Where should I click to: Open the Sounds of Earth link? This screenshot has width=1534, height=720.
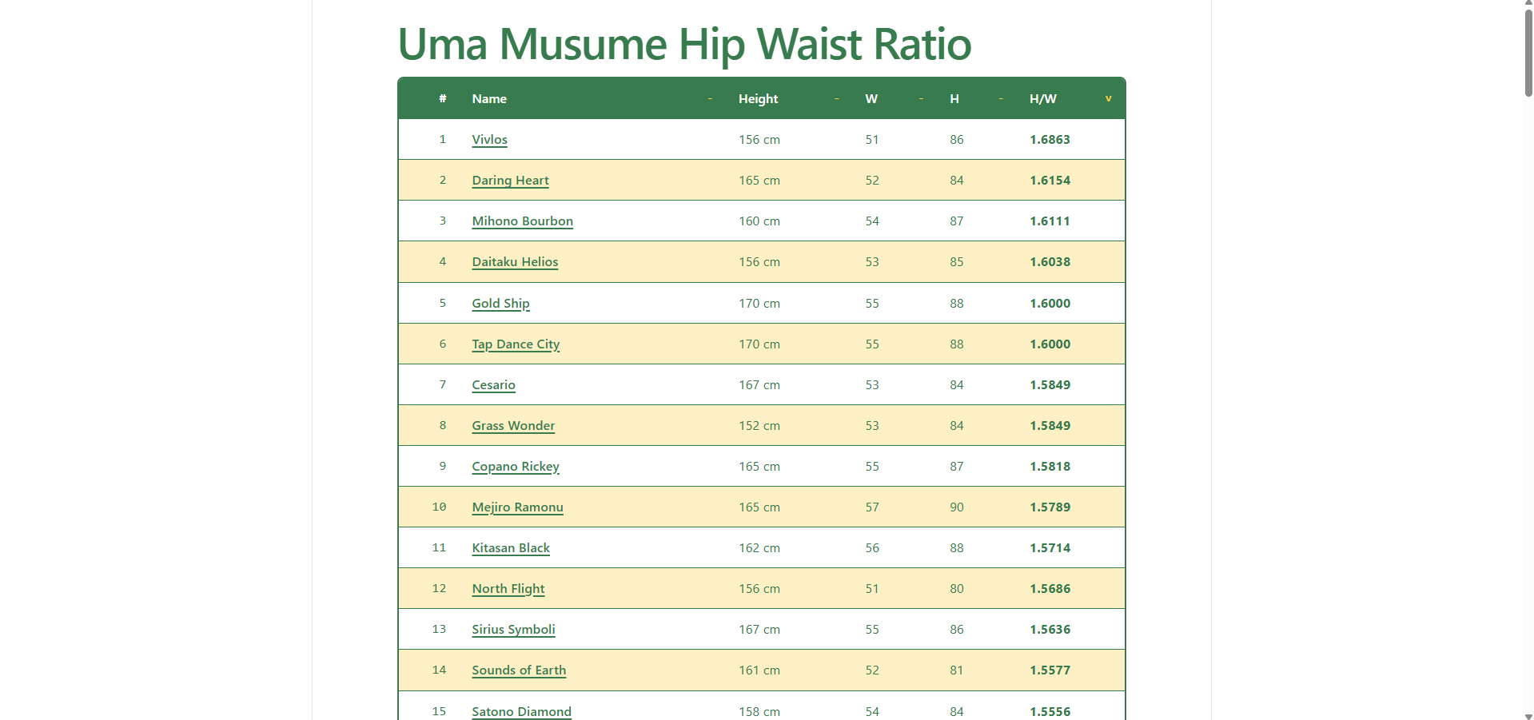519,670
